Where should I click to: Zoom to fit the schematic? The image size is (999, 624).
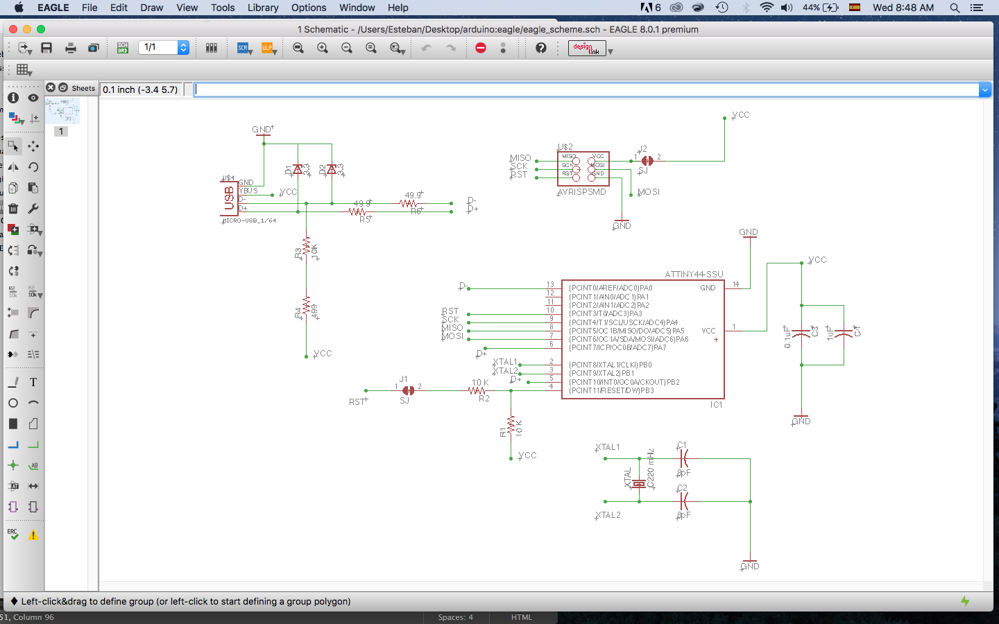tap(298, 48)
